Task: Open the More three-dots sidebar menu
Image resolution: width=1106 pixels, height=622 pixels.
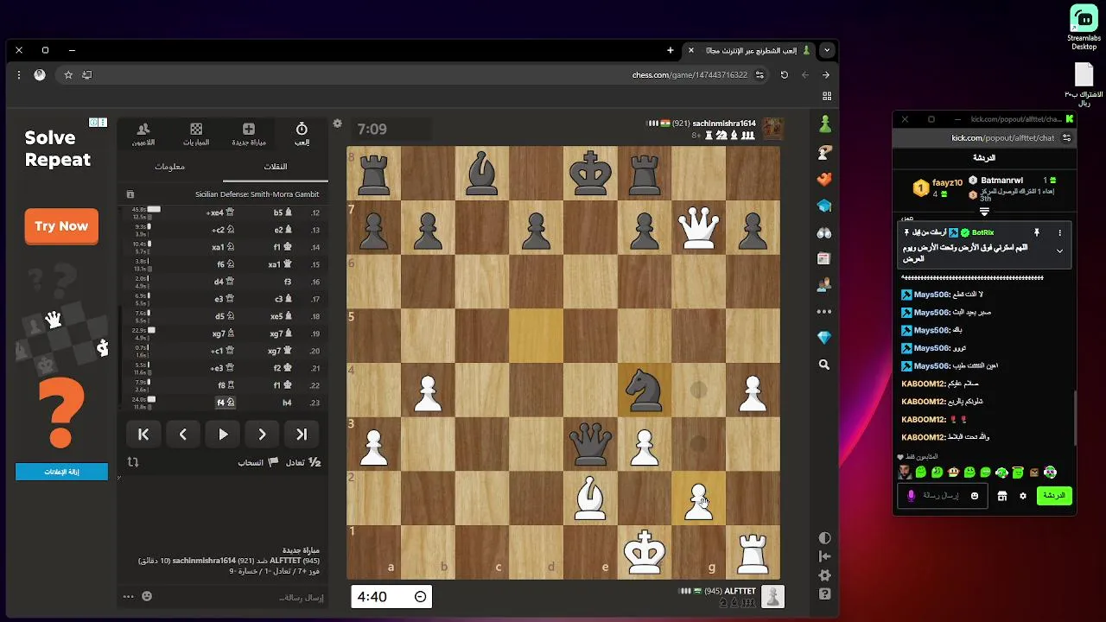Action: 824,311
